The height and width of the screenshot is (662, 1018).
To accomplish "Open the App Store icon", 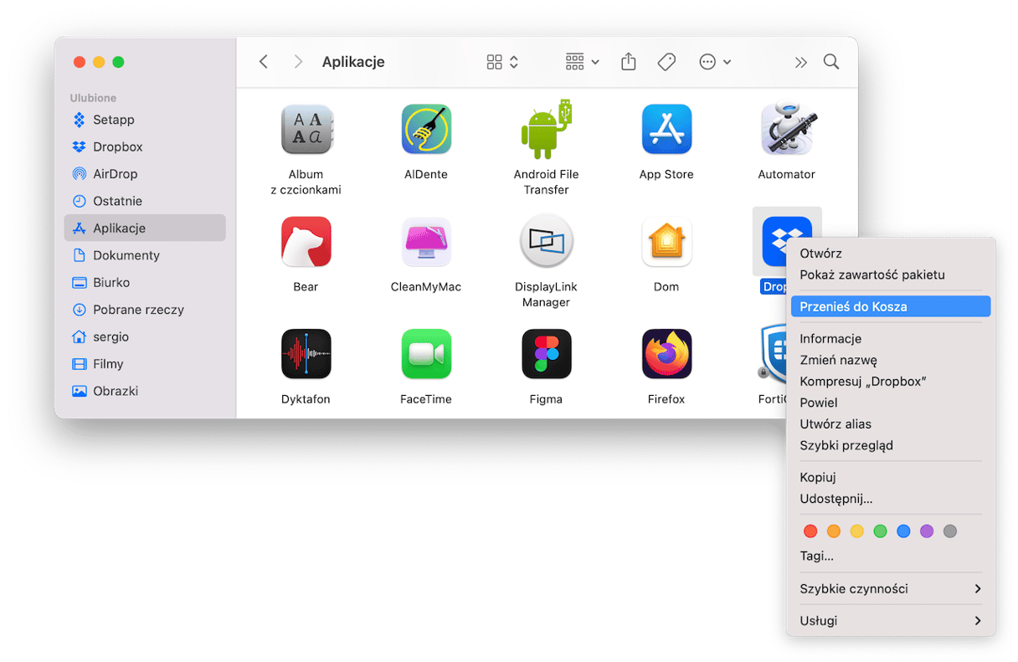I will point(666,130).
